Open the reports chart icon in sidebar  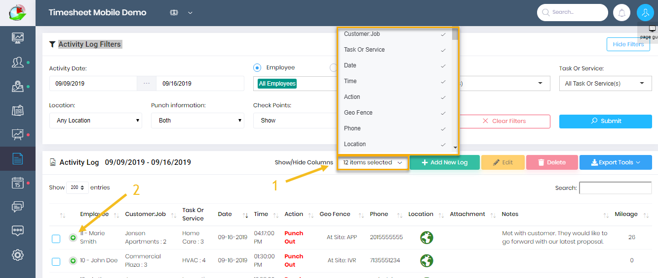coord(18,134)
